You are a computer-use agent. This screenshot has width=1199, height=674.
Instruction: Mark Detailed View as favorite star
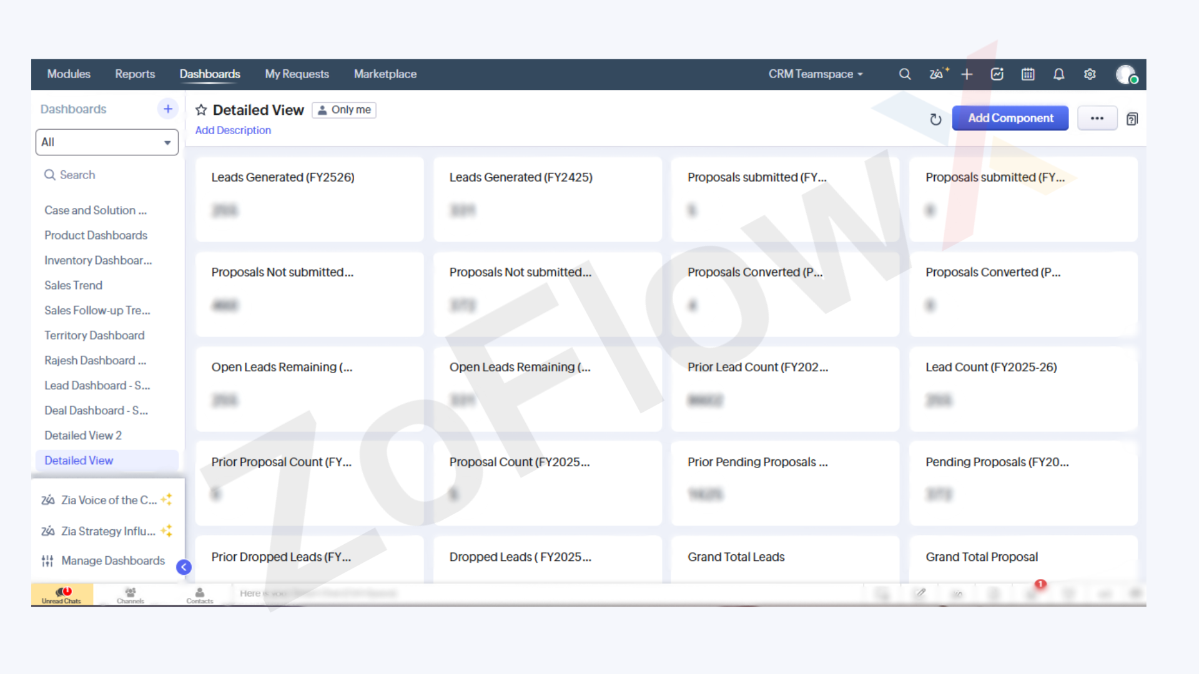[x=201, y=110]
